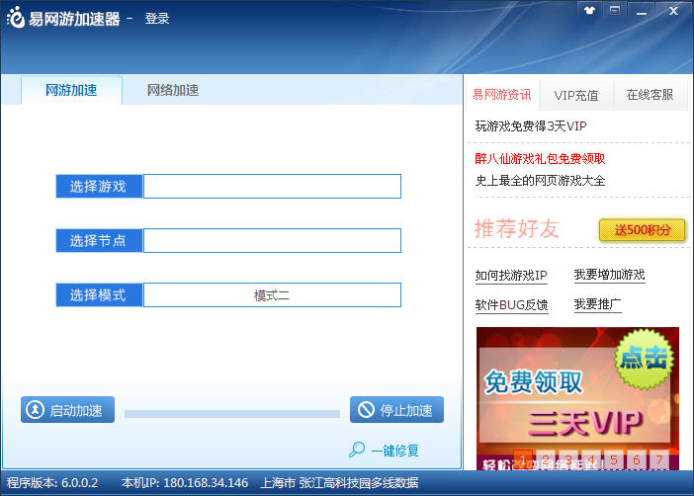This screenshot has width=694, height=496.
Task: Click the acceleration progress bar
Action: point(232,414)
